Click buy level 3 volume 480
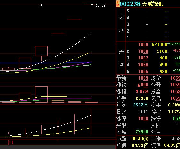 [163, 58]
